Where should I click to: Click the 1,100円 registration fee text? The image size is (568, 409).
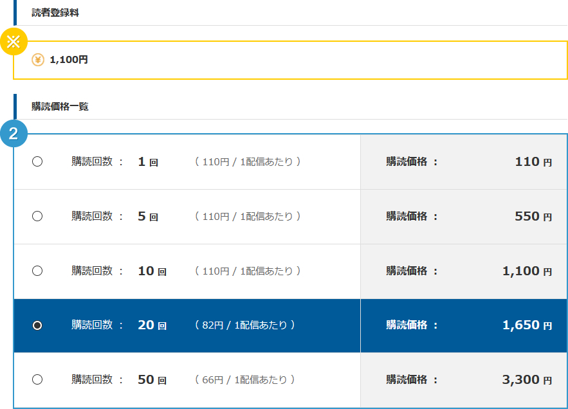click(69, 60)
